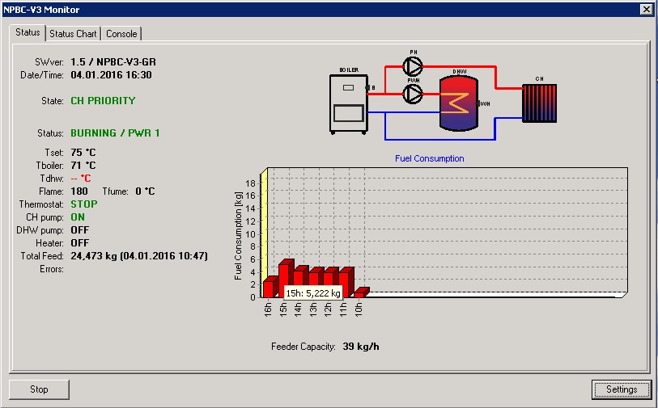Click the CH PRIORITY state text
658x408 pixels.
coord(103,101)
